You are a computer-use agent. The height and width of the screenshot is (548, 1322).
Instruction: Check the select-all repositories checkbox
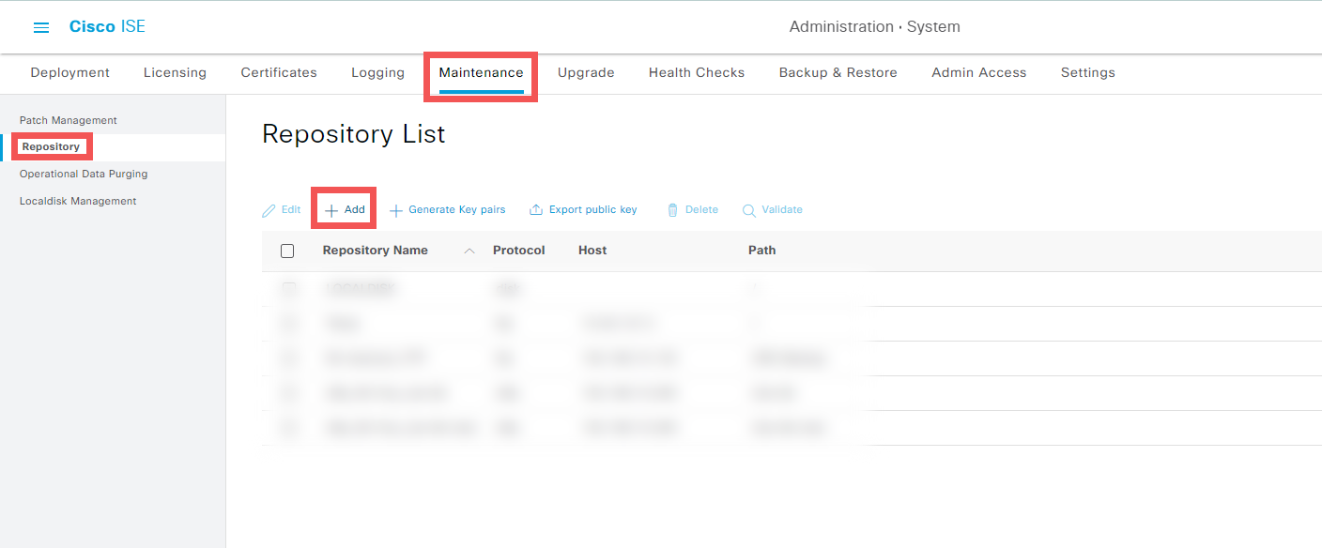coord(287,251)
